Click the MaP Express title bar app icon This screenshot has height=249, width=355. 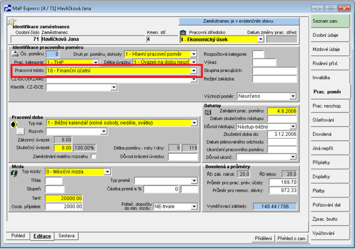coord(8,8)
